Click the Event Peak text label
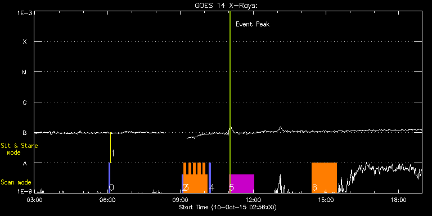432x216 pixels. point(253,24)
